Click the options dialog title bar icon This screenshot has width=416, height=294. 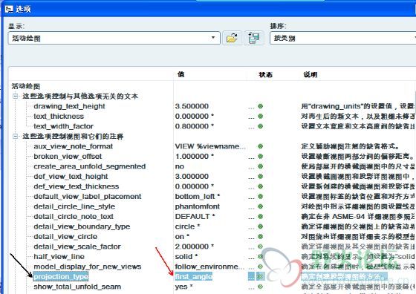click(9, 9)
